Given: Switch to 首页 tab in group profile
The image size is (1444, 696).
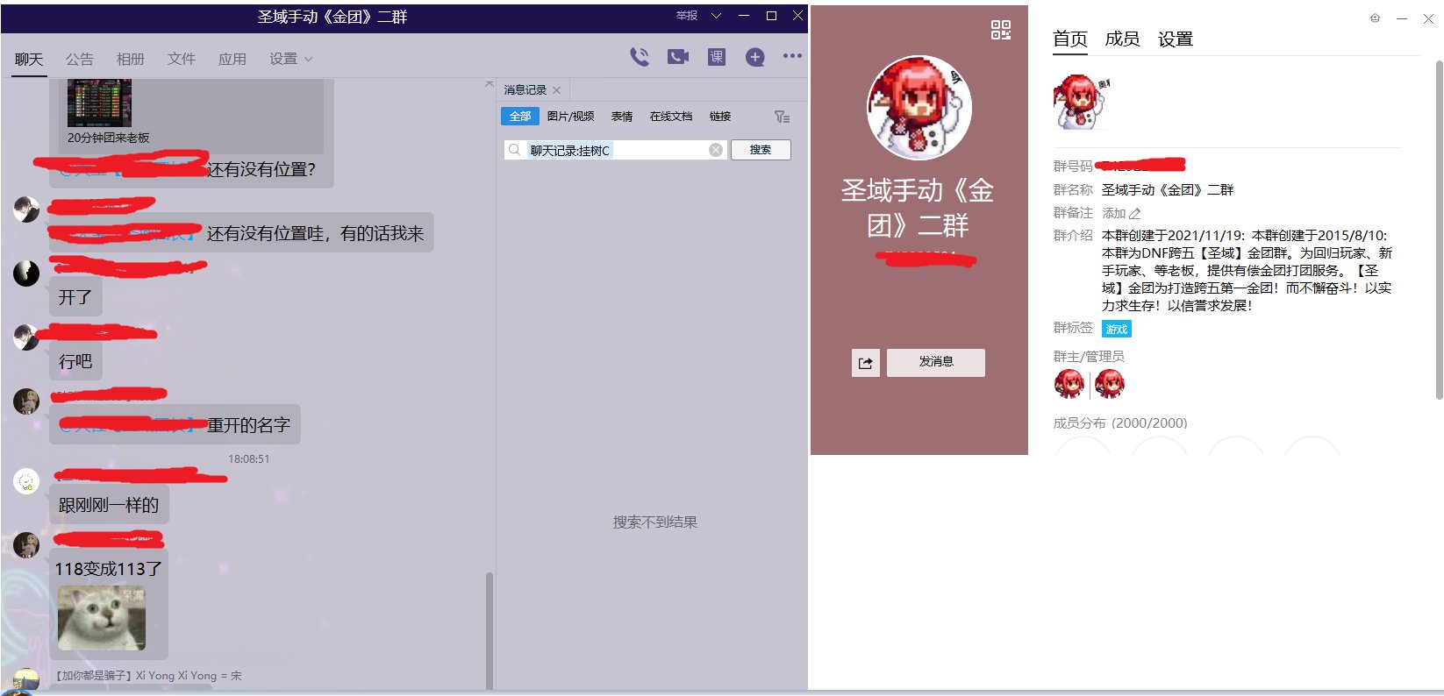Looking at the screenshot, I should pos(1070,39).
